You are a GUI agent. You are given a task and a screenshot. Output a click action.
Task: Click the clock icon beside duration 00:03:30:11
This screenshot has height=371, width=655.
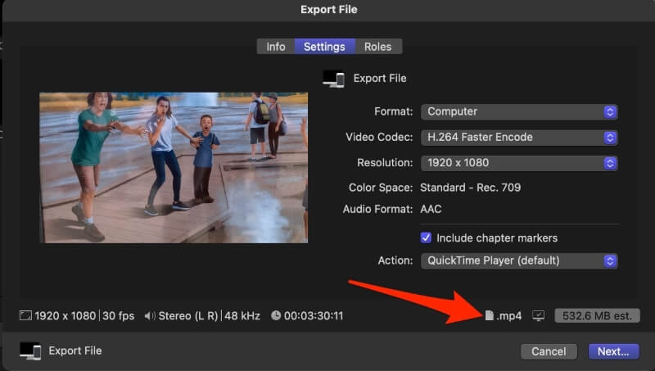pyautogui.click(x=276, y=315)
